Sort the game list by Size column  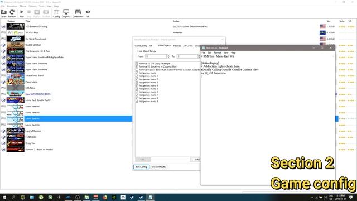pos(329,21)
